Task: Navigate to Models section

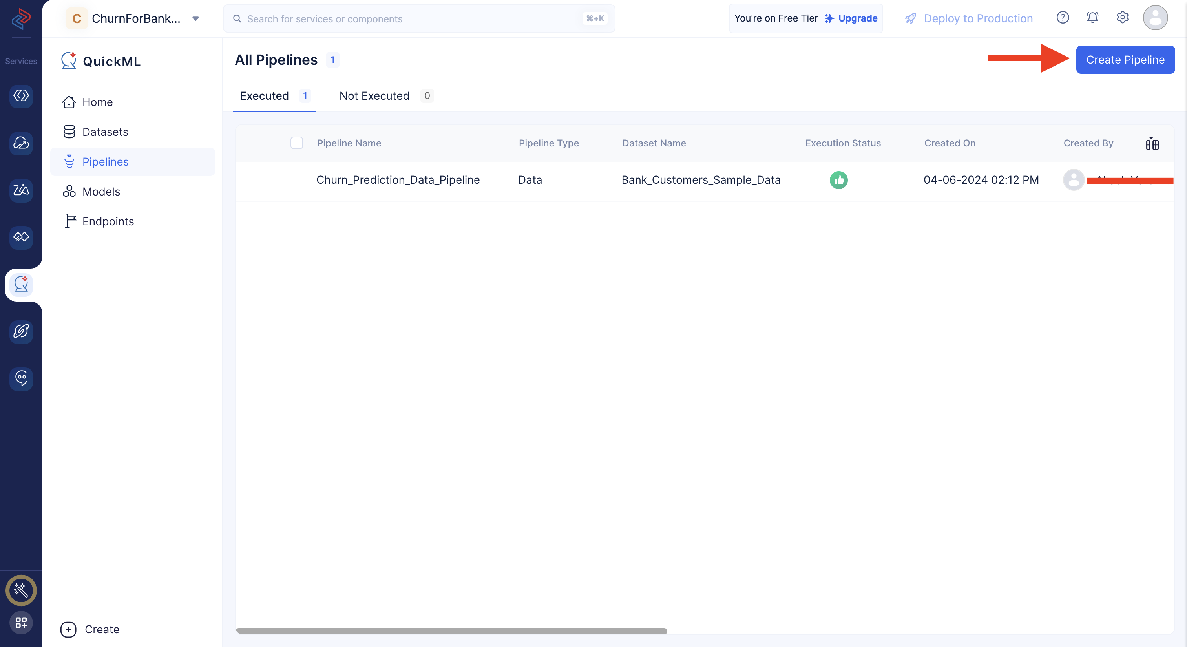Action: tap(100, 191)
